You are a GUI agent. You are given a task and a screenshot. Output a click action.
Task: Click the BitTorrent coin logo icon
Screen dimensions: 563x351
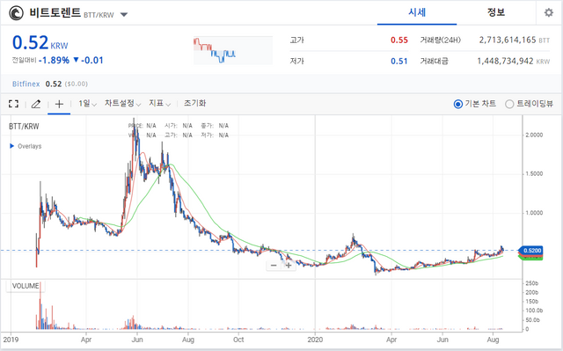click(16, 13)
